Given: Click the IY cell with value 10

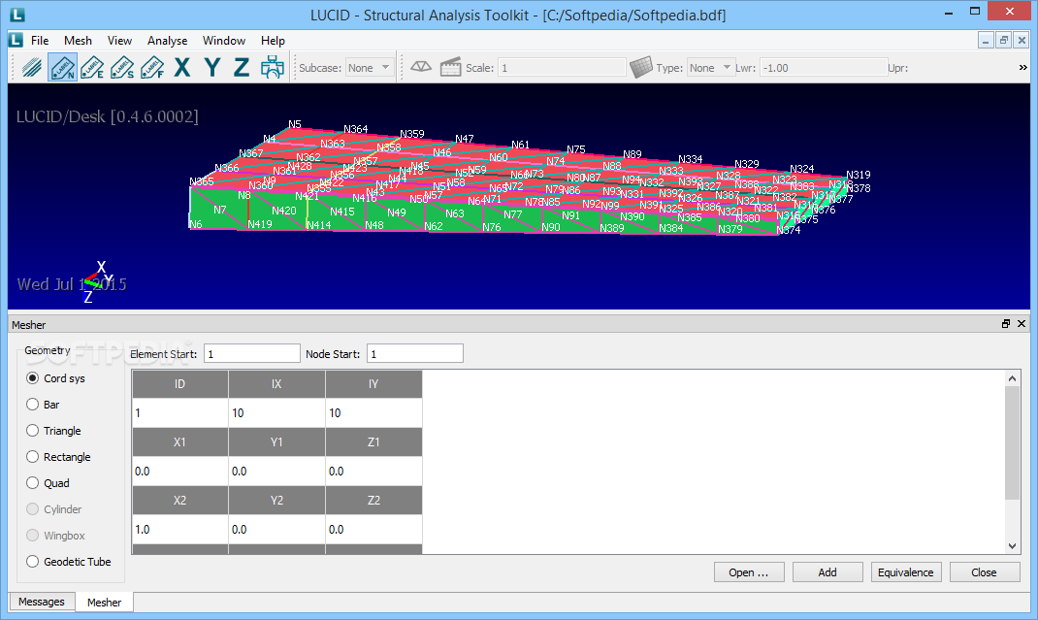Looking at the screenshot, I should click(x=373, y=412).
